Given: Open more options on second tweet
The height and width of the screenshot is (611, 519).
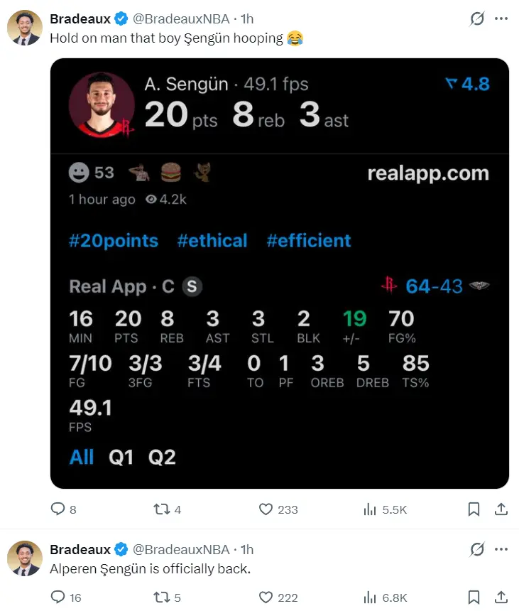Looking at the screenshot, I should coord(501,549).
